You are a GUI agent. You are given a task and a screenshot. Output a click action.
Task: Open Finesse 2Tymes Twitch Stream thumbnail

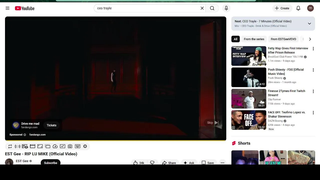click(x=249, y=99)
